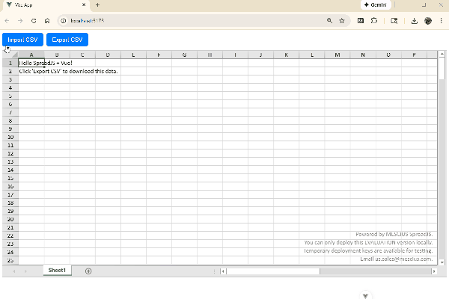Select column P header
Viewport: 449px width, 299px height.
(414, 55)
